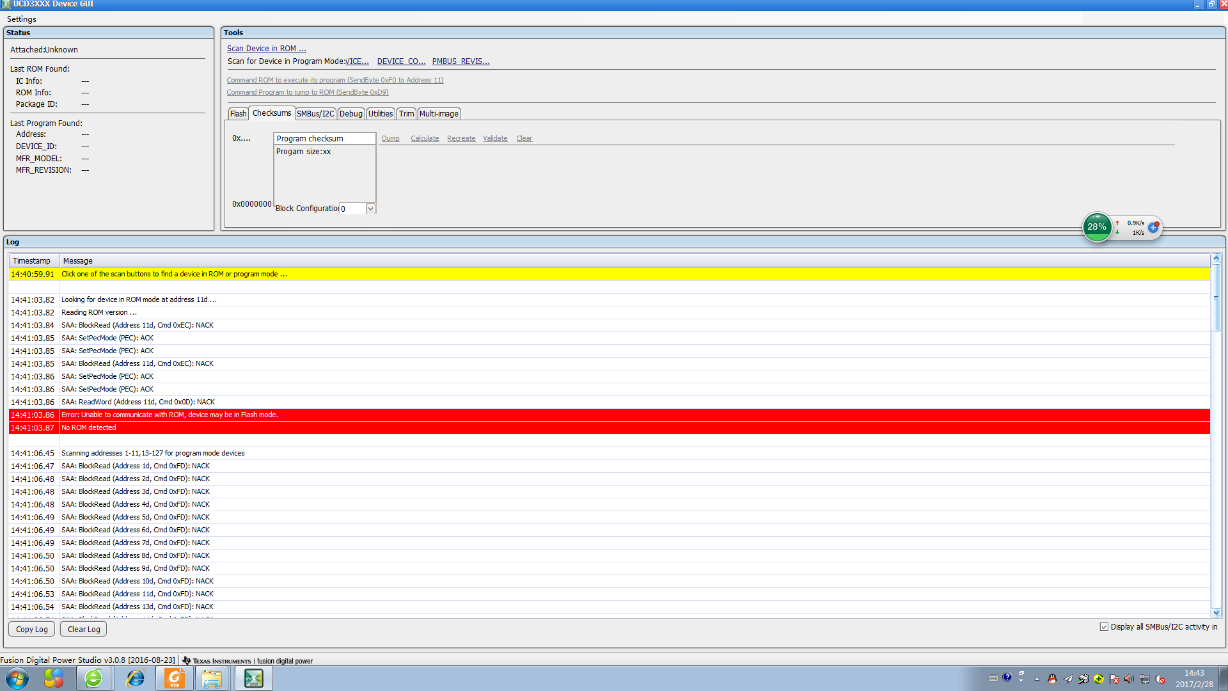Screen dimensions: 1228x691
Task: Click Scan Device in ROM link
Action: (x=266, y=49)
